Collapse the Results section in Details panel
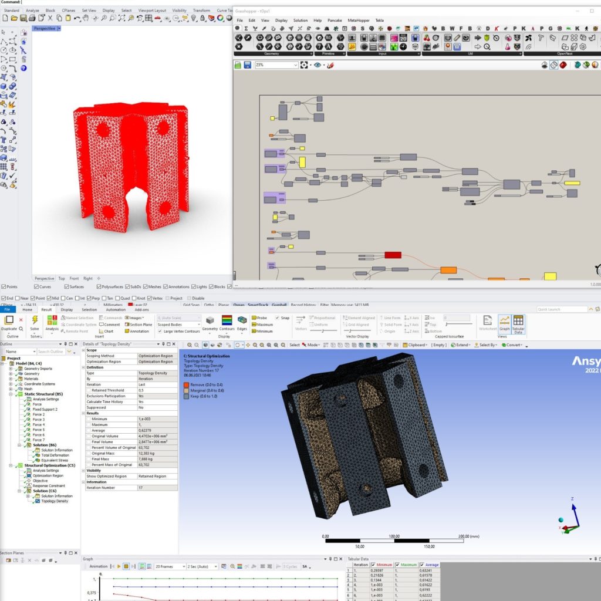601x601 pixels. click(x=83, y=413)
